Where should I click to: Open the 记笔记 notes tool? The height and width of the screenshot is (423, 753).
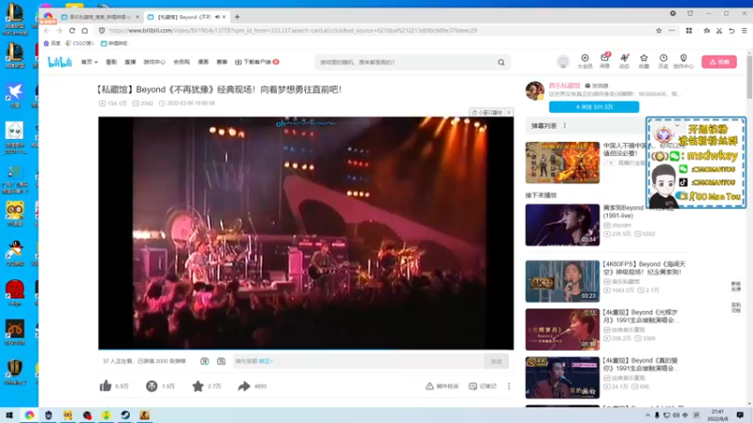pyautogui.click(x=483, y=386)
